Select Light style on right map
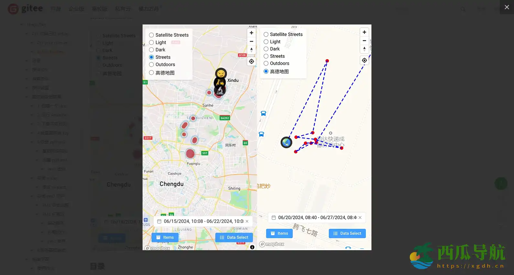This screenshot has width=514, height=275. (x=266, y=42)
